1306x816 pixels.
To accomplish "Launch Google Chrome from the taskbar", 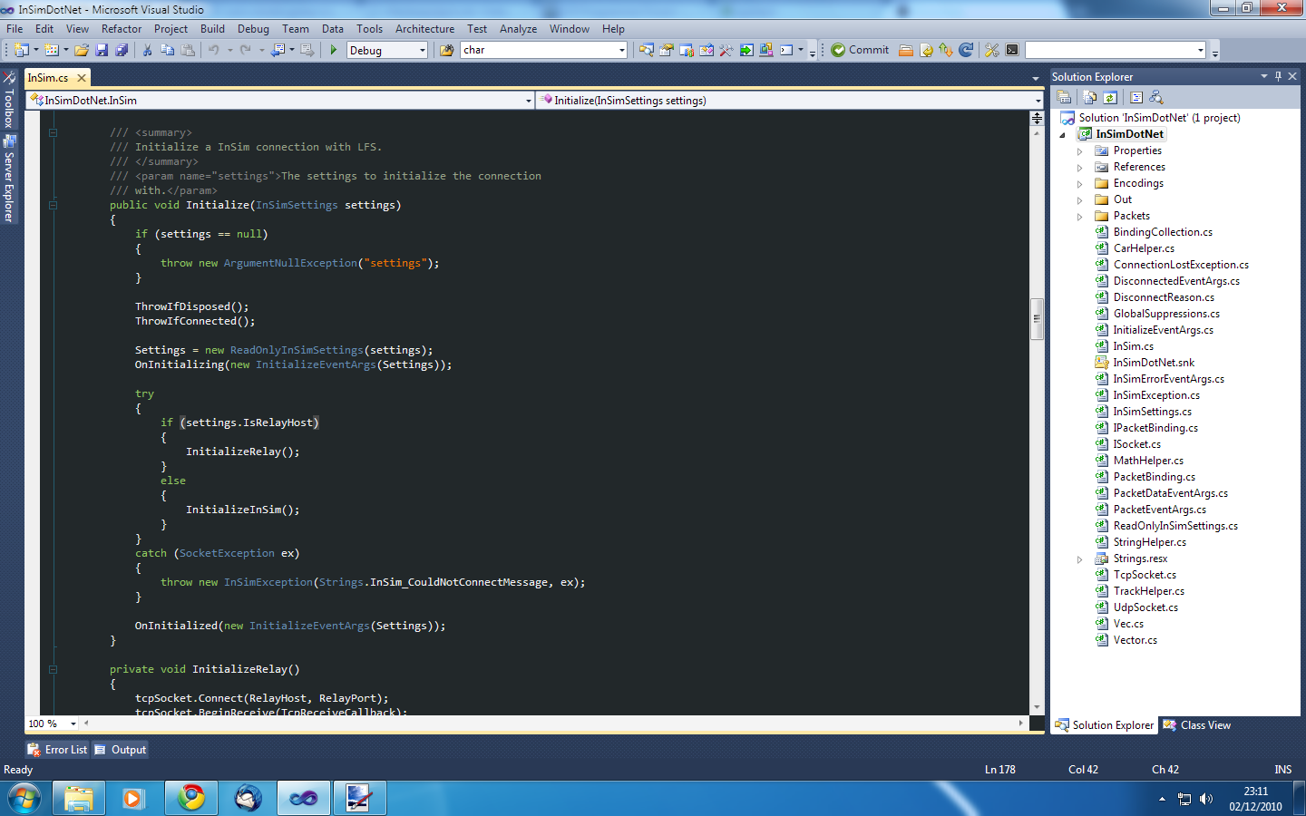I will [x=191, y=798].
